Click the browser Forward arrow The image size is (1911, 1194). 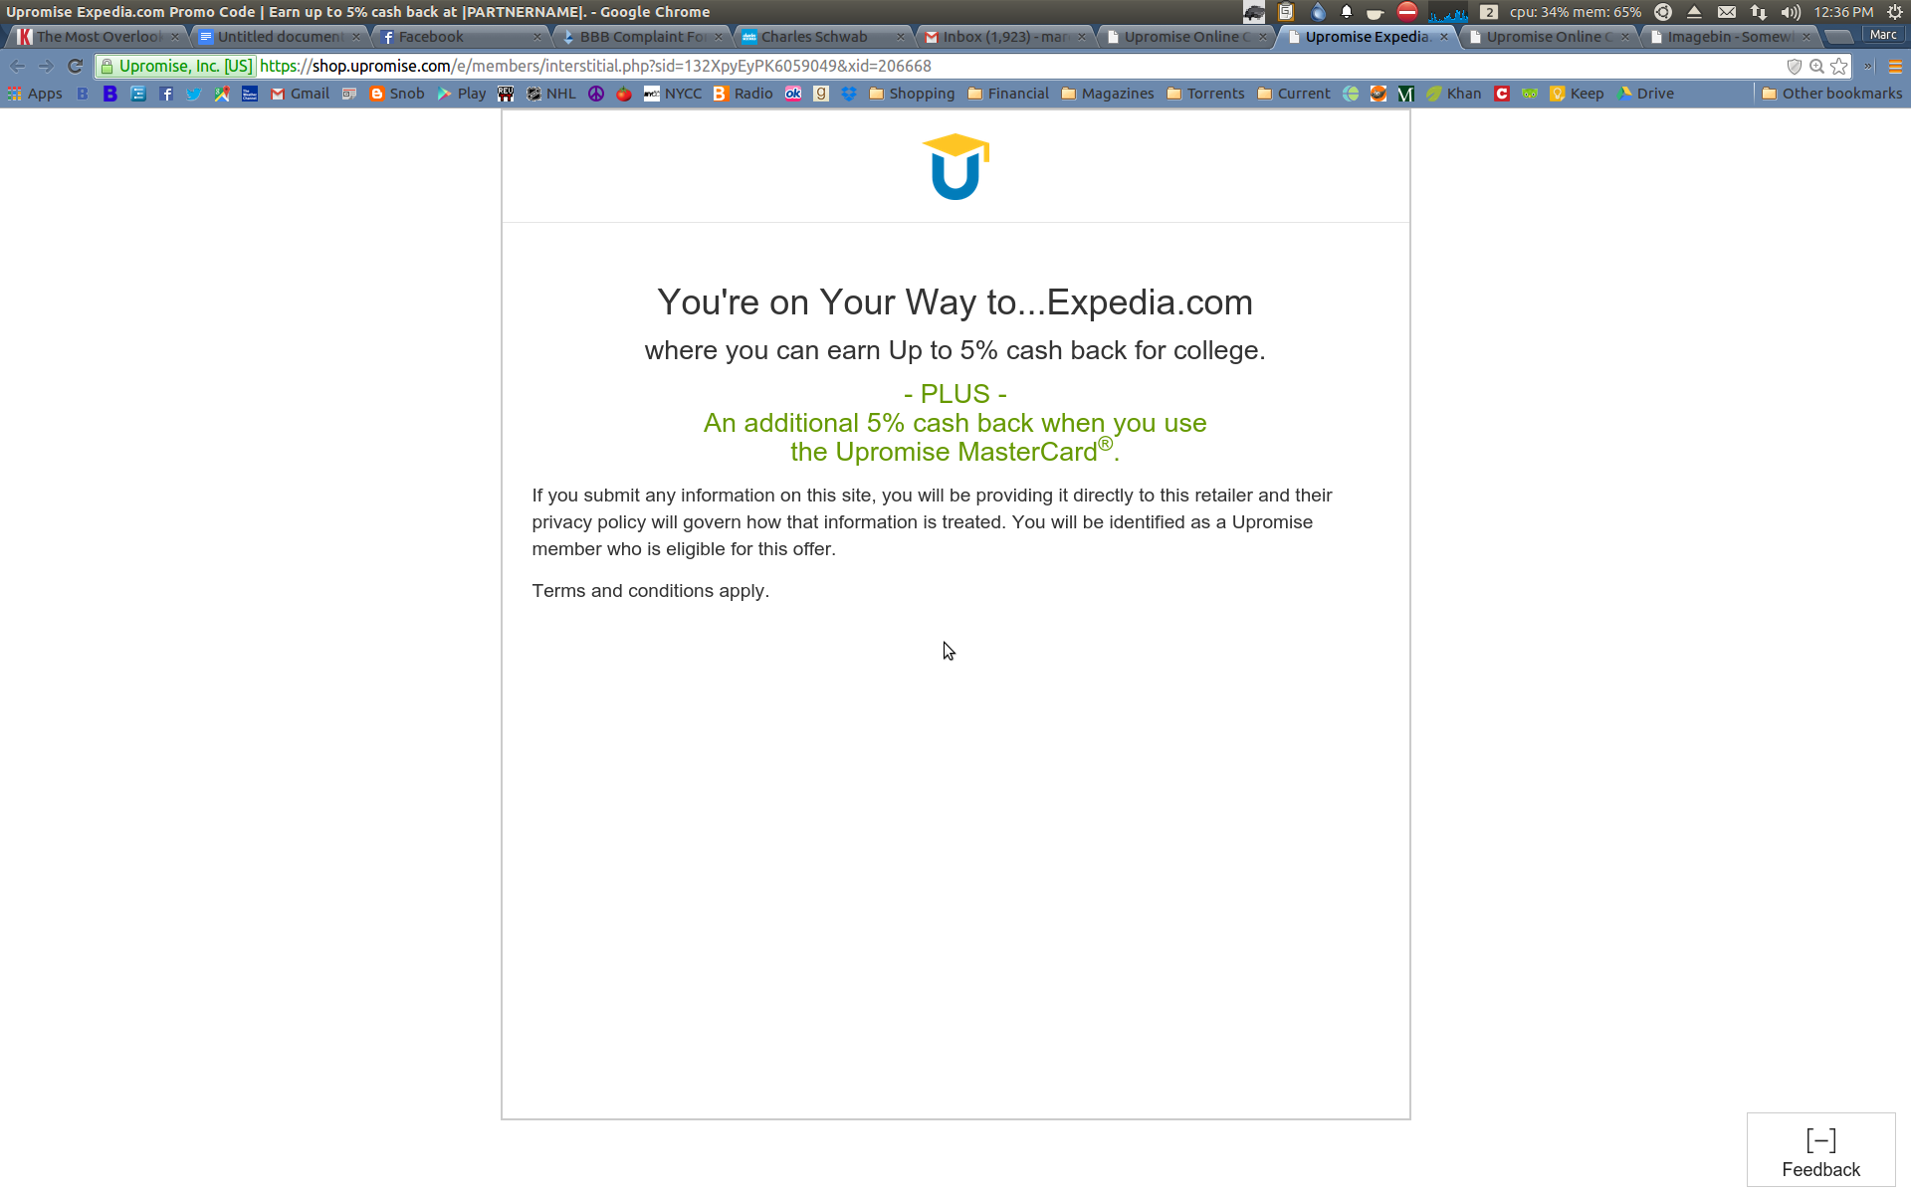(46, 67)
